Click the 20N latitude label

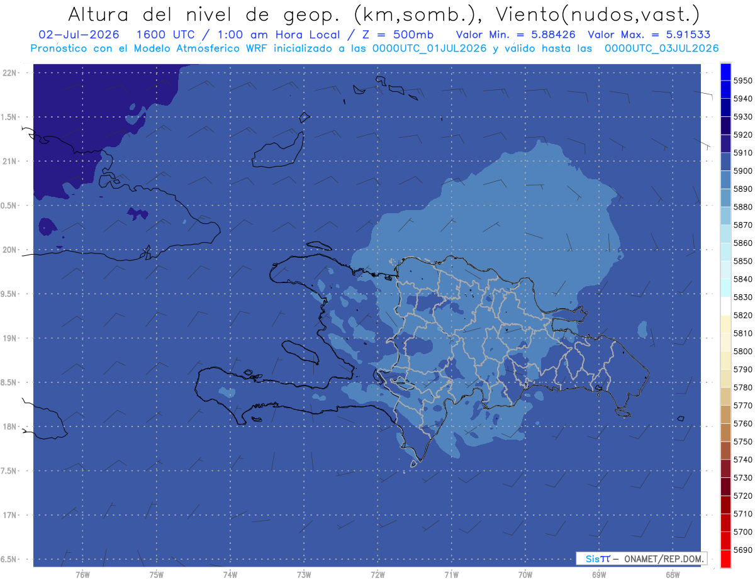(x=11, y=250)
